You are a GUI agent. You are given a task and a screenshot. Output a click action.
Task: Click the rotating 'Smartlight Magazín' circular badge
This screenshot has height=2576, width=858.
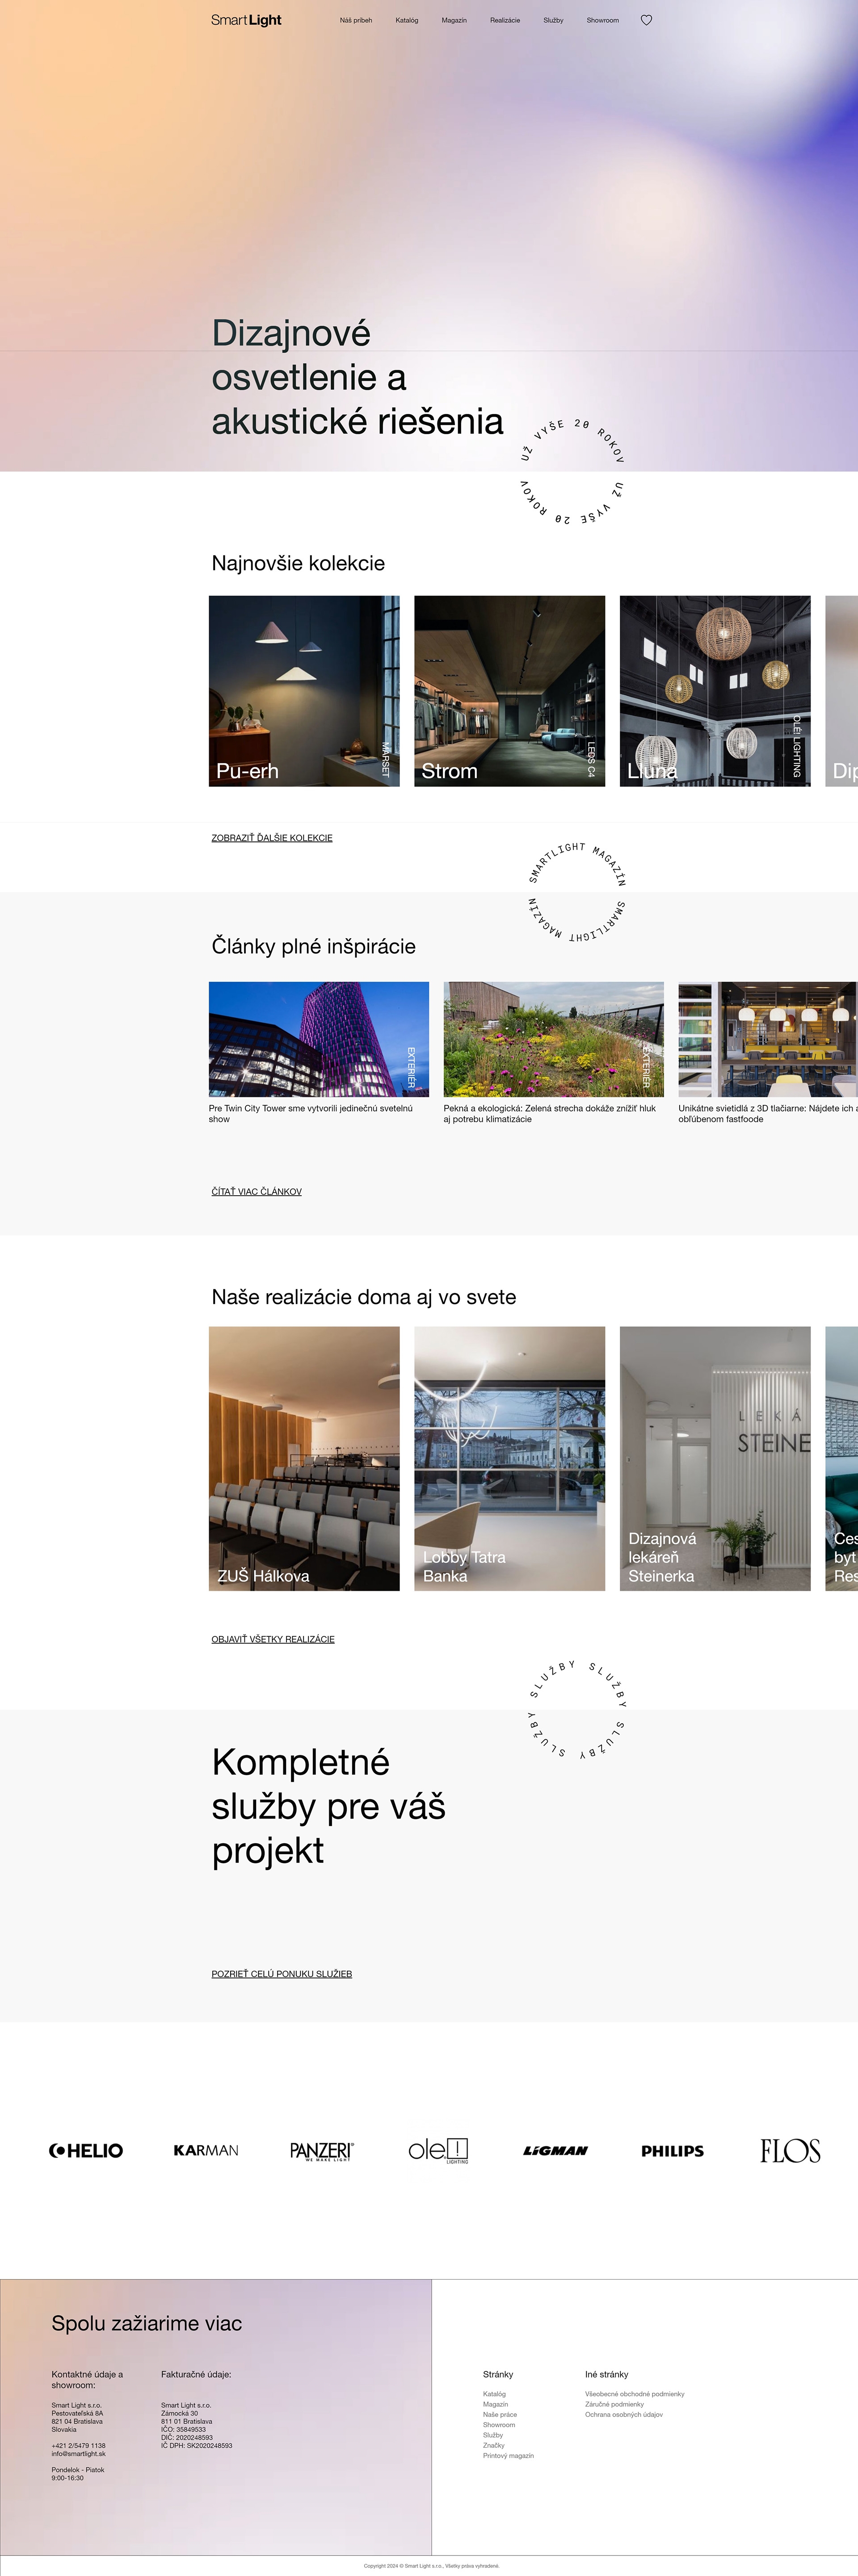[x=576, y=892]
